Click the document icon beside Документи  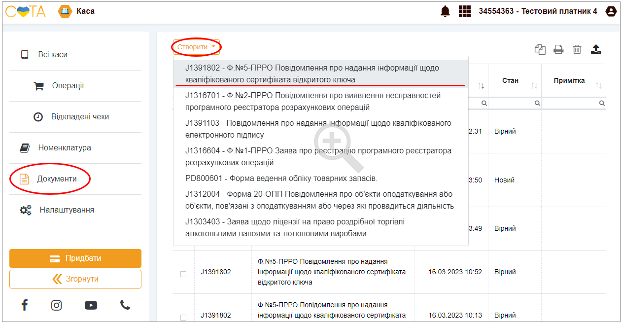[x=24, y=179]
